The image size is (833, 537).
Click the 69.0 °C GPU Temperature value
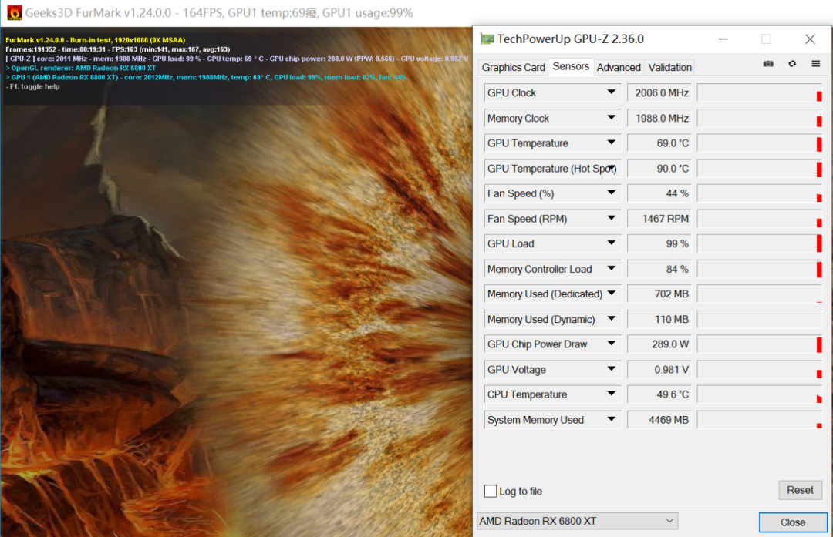(659, 143)
